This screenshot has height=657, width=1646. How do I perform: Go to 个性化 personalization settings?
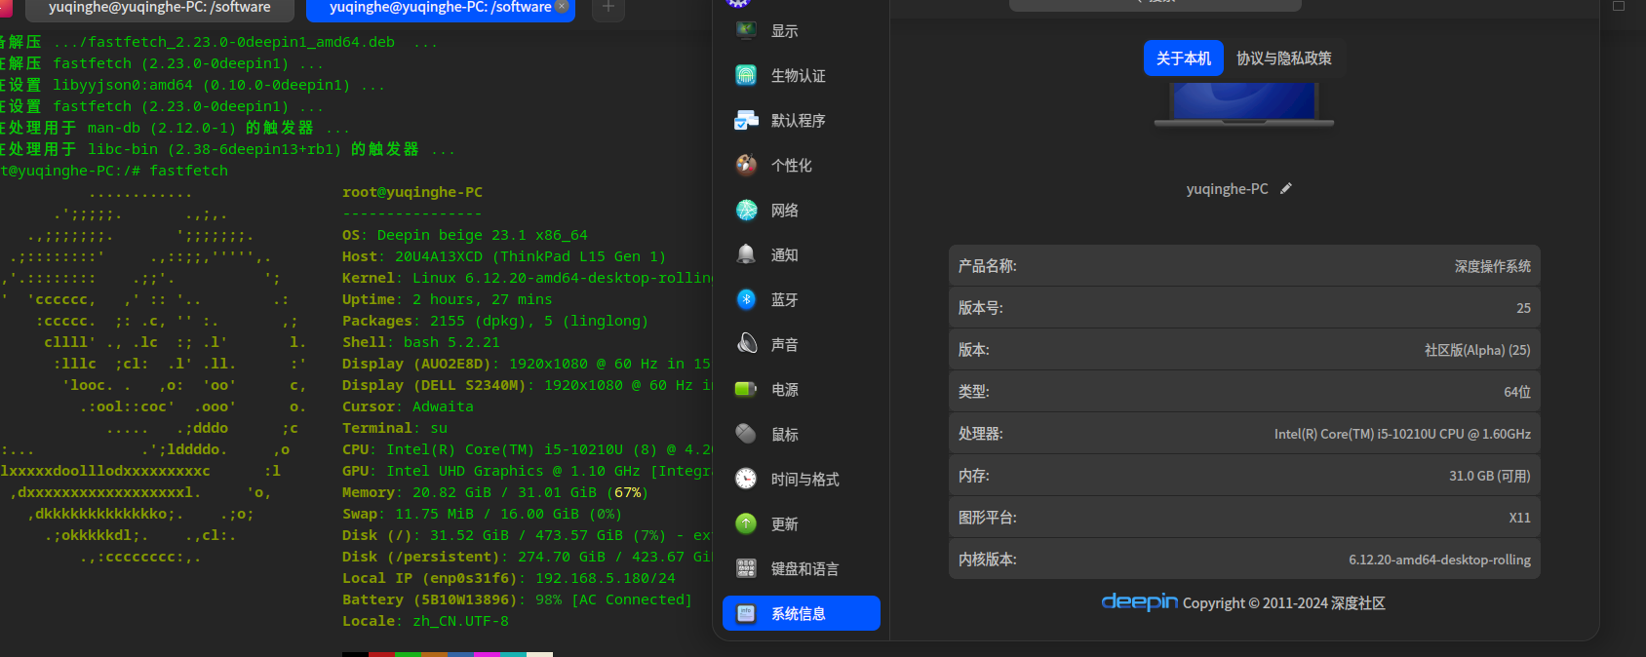click(x=802, y=166)
